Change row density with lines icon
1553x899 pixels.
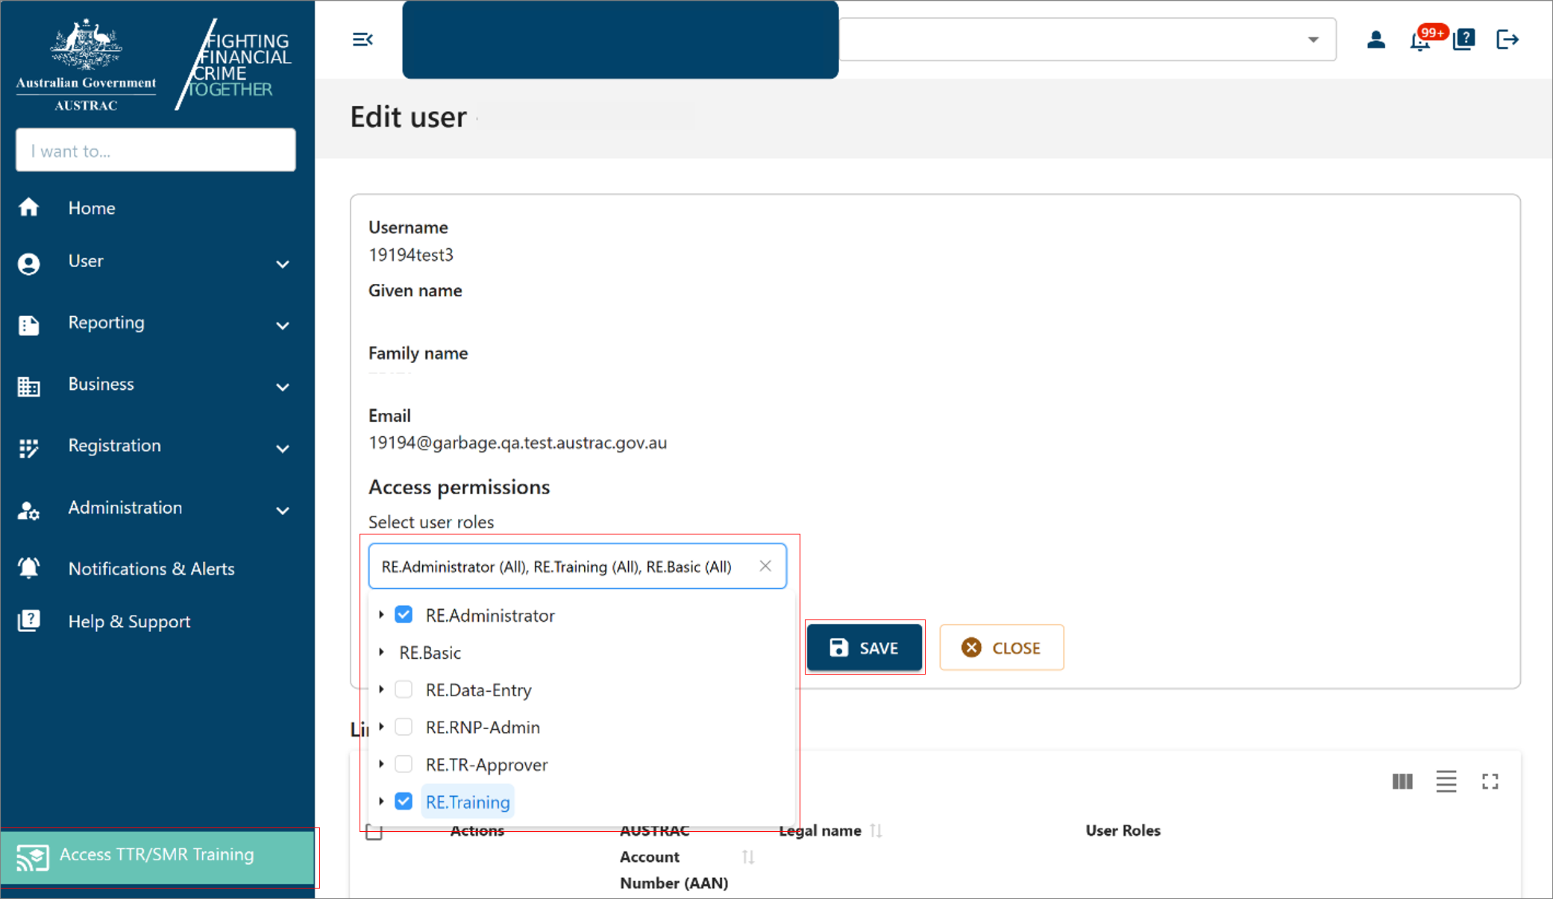click(x=1446, y=781)
